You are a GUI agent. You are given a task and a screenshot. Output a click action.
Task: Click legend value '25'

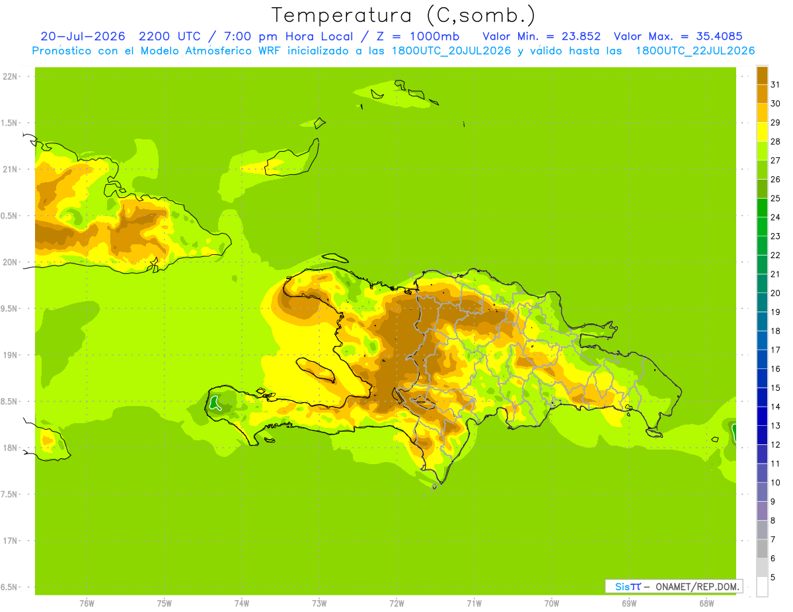point(776,198)
